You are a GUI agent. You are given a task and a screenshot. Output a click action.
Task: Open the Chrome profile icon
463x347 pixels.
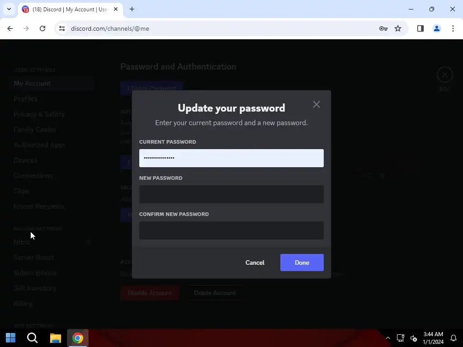(436, 28)
